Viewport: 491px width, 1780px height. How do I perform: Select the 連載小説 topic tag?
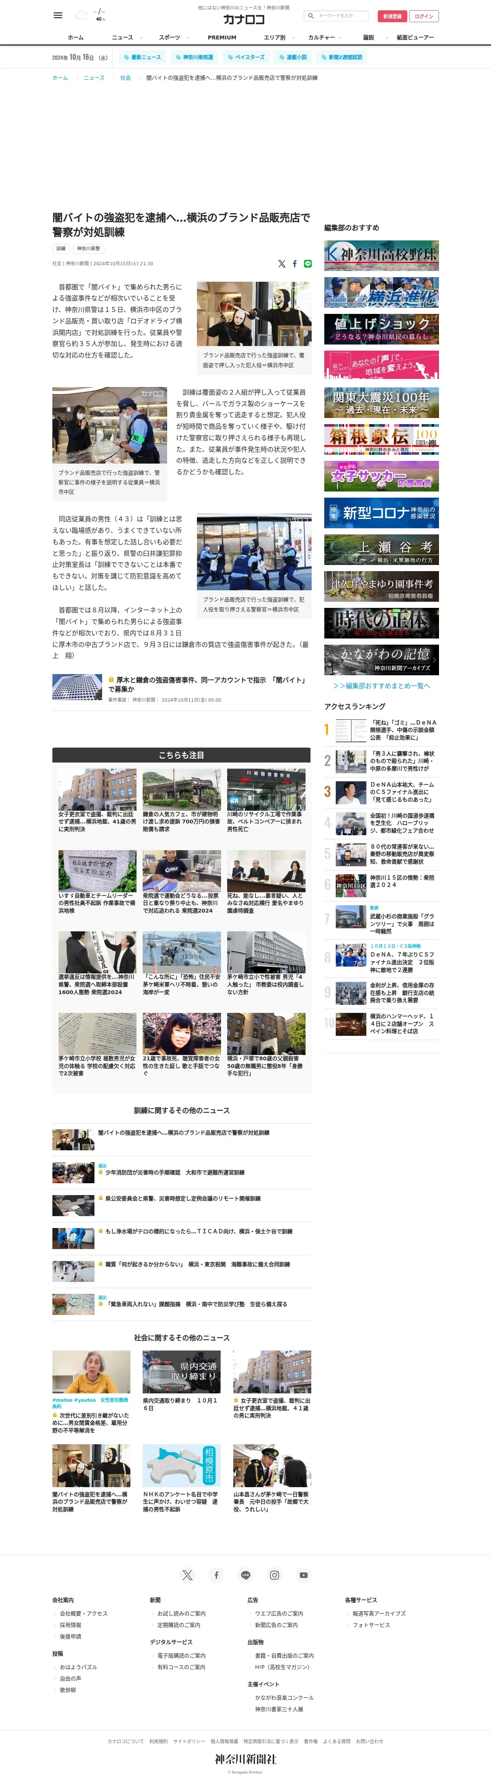click(293, 57)
